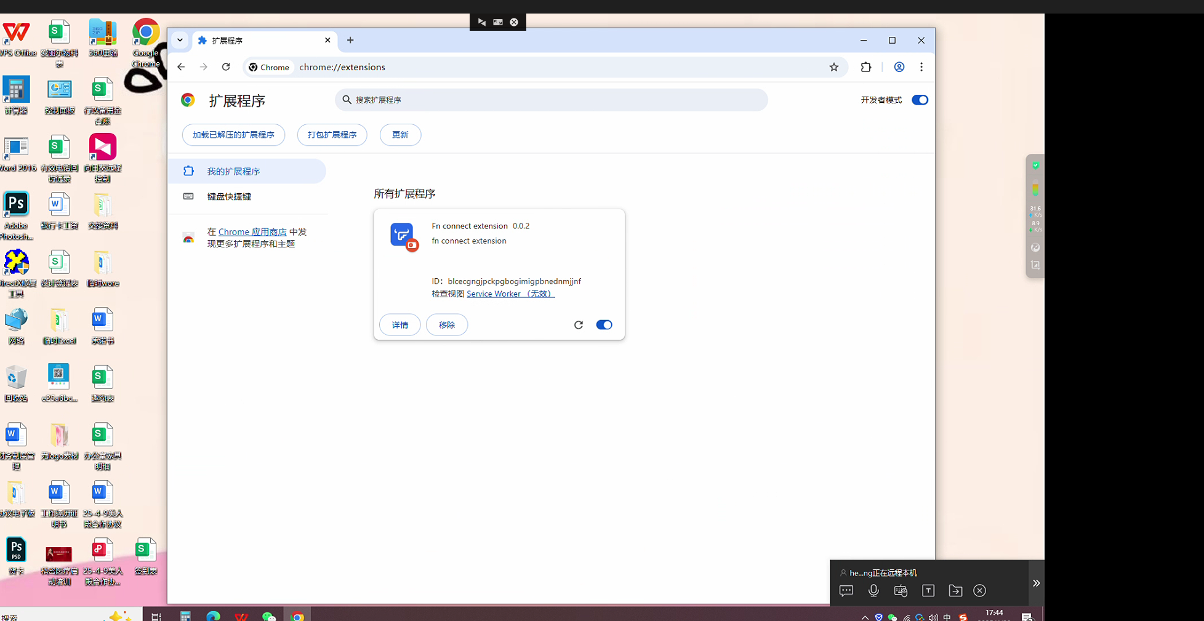
Task: Open DirectX repair tool shortcut
Action: 16,273
